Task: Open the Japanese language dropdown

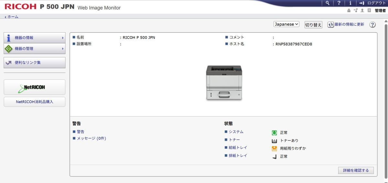Action: point(286,24)
